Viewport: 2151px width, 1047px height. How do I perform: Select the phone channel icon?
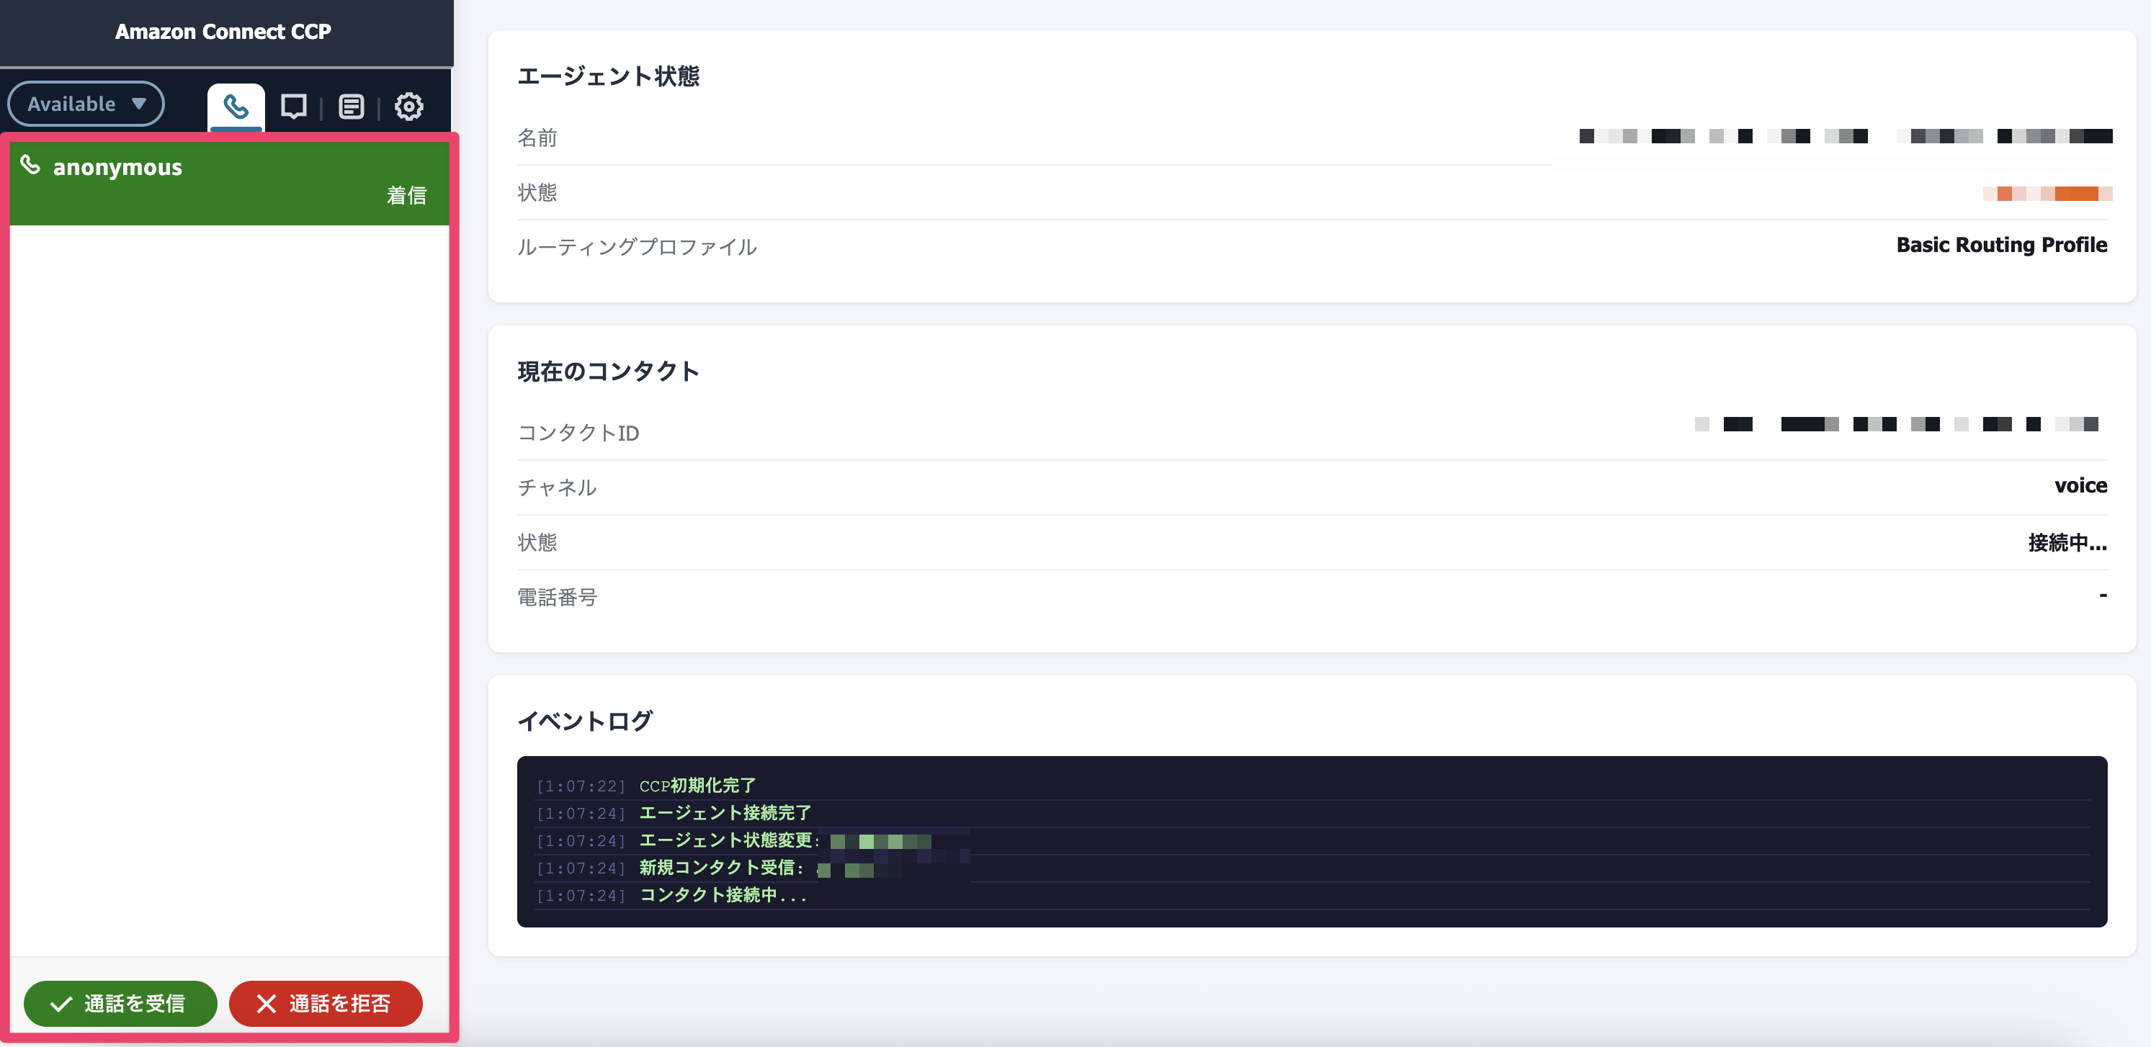coord(236,106)
